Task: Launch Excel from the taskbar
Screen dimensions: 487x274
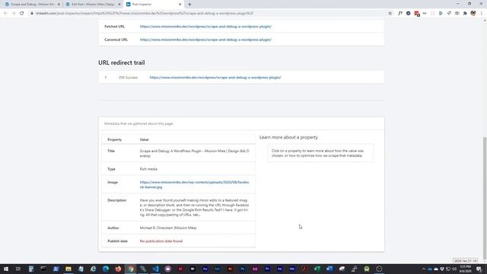Action: [317, 269]
